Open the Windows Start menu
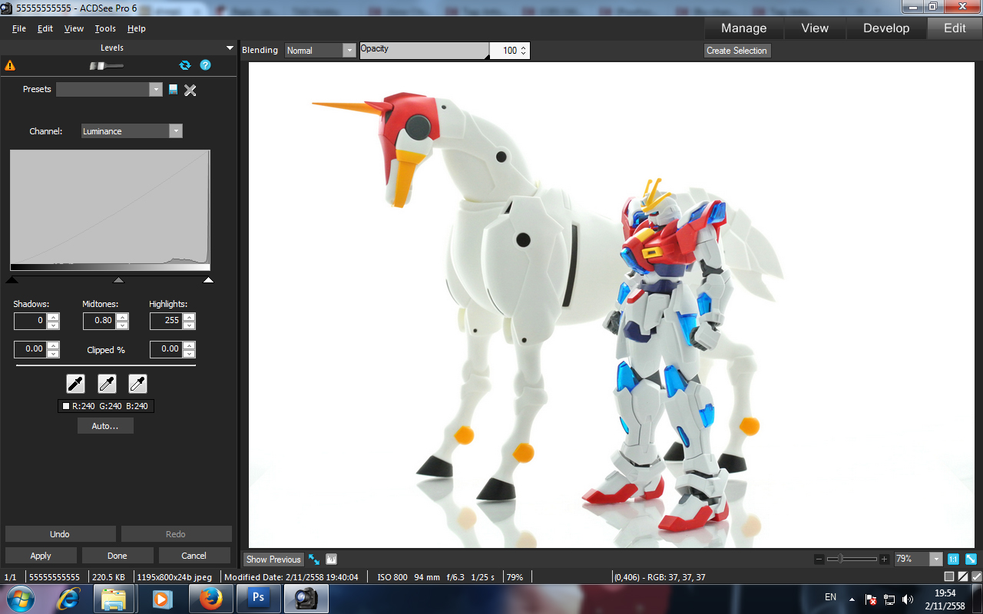Image resolution: width=983 pixels, height=614 pixels. point(20,598)
